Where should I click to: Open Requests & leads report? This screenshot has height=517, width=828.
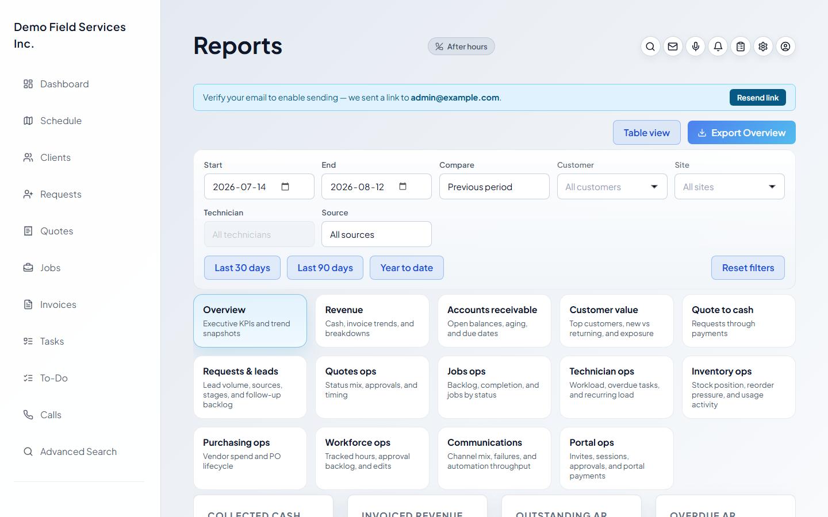[x=250, y=387]
